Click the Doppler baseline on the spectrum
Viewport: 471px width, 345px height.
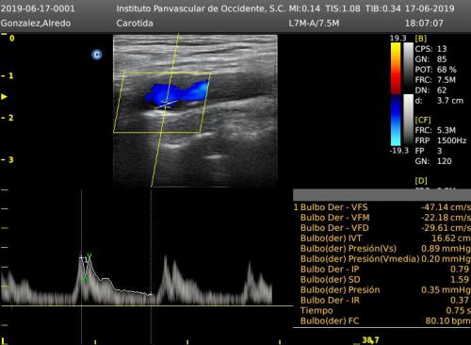(x=146, y=305)
